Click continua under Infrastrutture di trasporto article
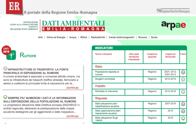The image size is (196, 124). (72, 88)
